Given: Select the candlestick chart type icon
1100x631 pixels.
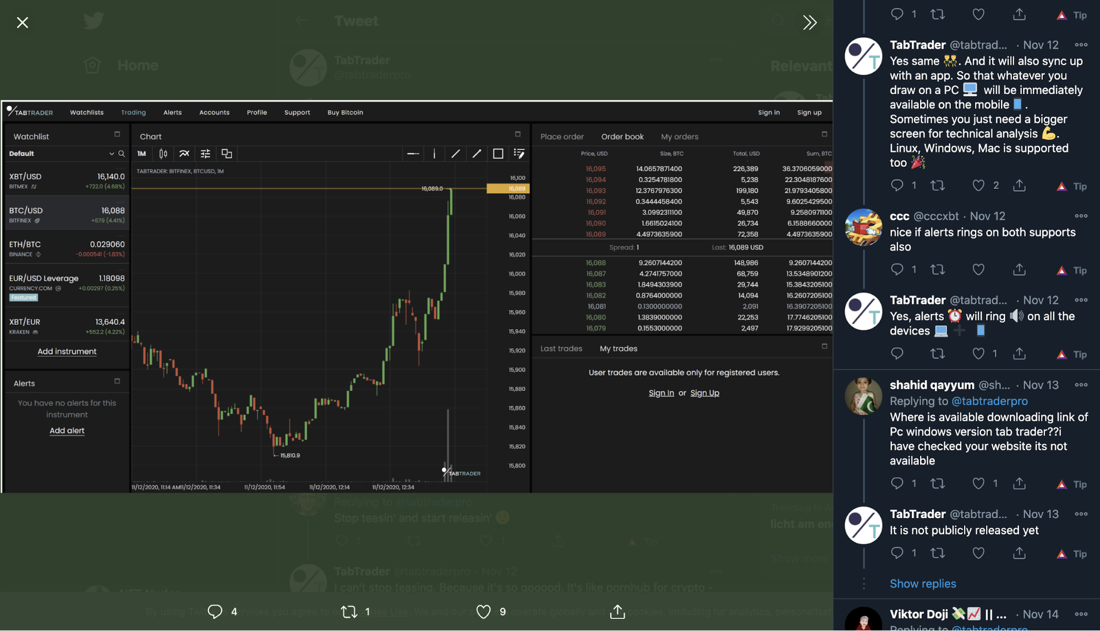Looking at the screenshot, I should pyautogui.click(x=162, y=154).
